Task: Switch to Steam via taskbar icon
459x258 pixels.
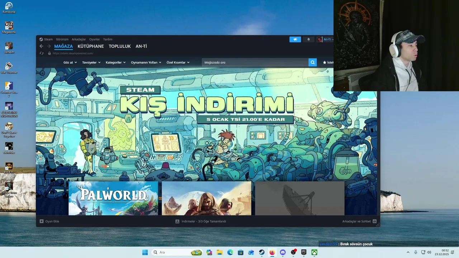Action: pos(262,252)
